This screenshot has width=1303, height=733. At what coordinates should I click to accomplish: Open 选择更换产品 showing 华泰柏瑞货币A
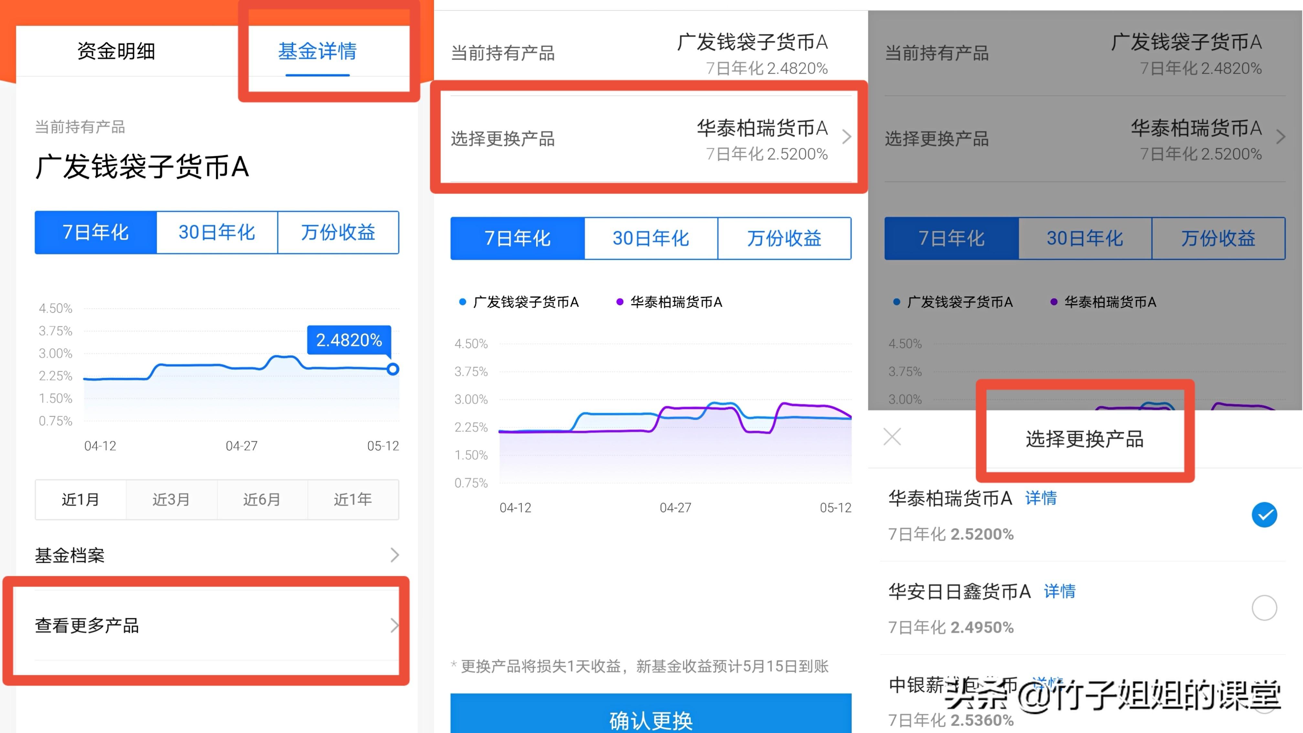(x=647, y=138)
